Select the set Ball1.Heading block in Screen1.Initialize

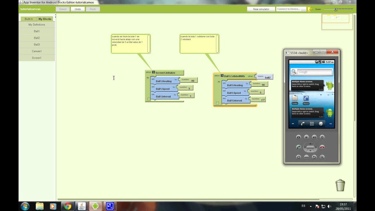pos(165,81)
